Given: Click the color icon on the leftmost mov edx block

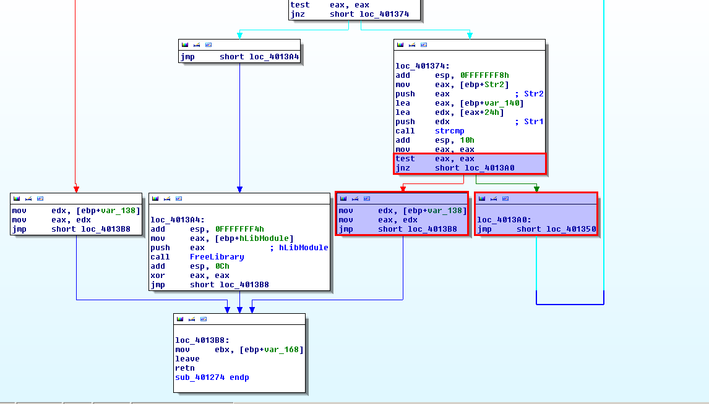Looking at the screenshot, I should click(x=16, y=198).
